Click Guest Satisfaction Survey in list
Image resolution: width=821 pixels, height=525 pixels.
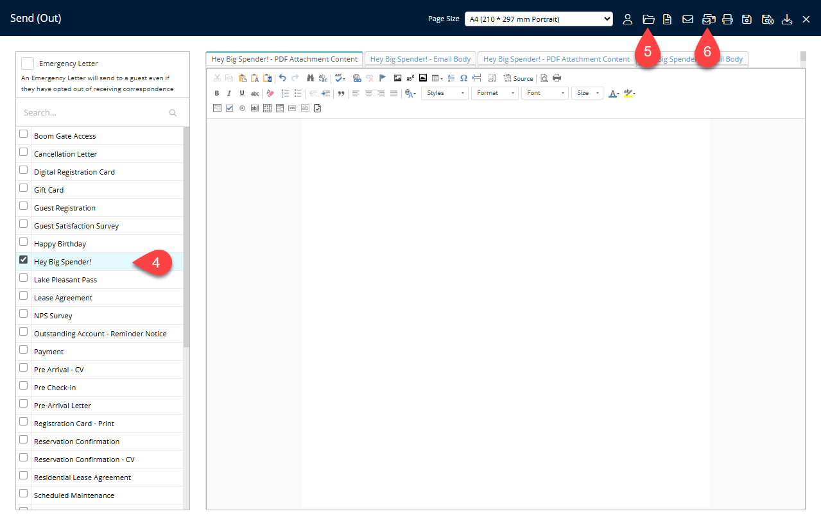tap(76, 226)
